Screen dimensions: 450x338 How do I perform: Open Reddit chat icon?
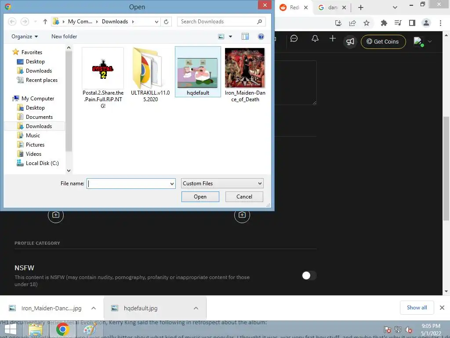(294, 39)
